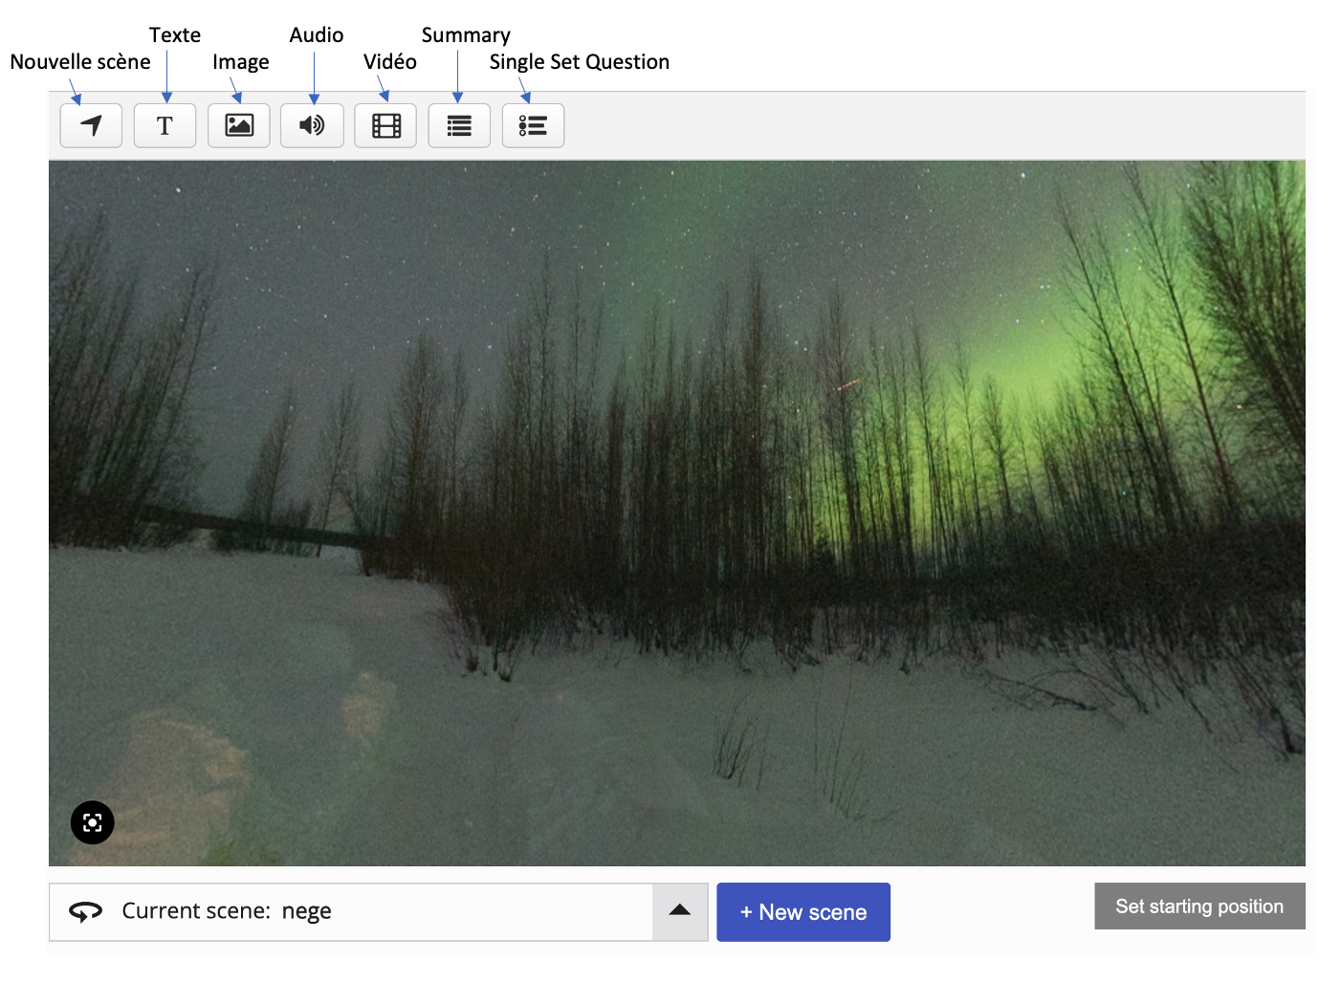Click the Audio speaker icon button
Image resolution: width=1341 pixels, height=983 pixels.
pos(312,125)
